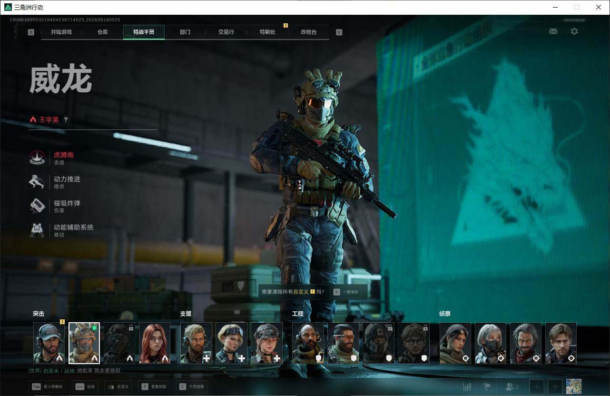
Task: Click the 王宇昊 operator name
Action: tap(49, 120)
